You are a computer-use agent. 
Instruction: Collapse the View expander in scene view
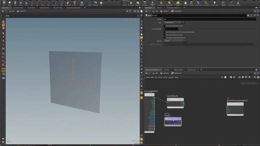[x=4, y=16]
